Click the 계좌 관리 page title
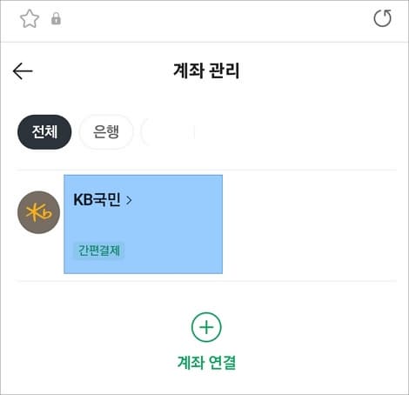This screenshot has height=395, width=409. pyautogui.click(x=206, y=70)
